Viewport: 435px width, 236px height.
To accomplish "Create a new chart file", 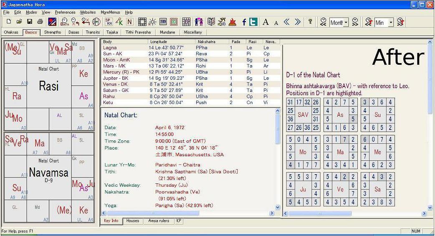I will point(9,22).
